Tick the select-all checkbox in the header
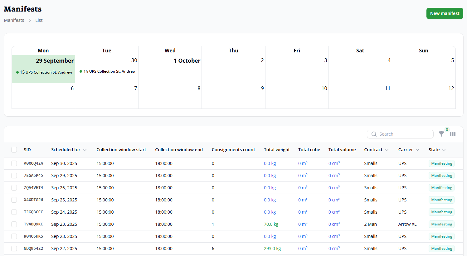This screenshot has height=256, width=467. coord(14,150)
